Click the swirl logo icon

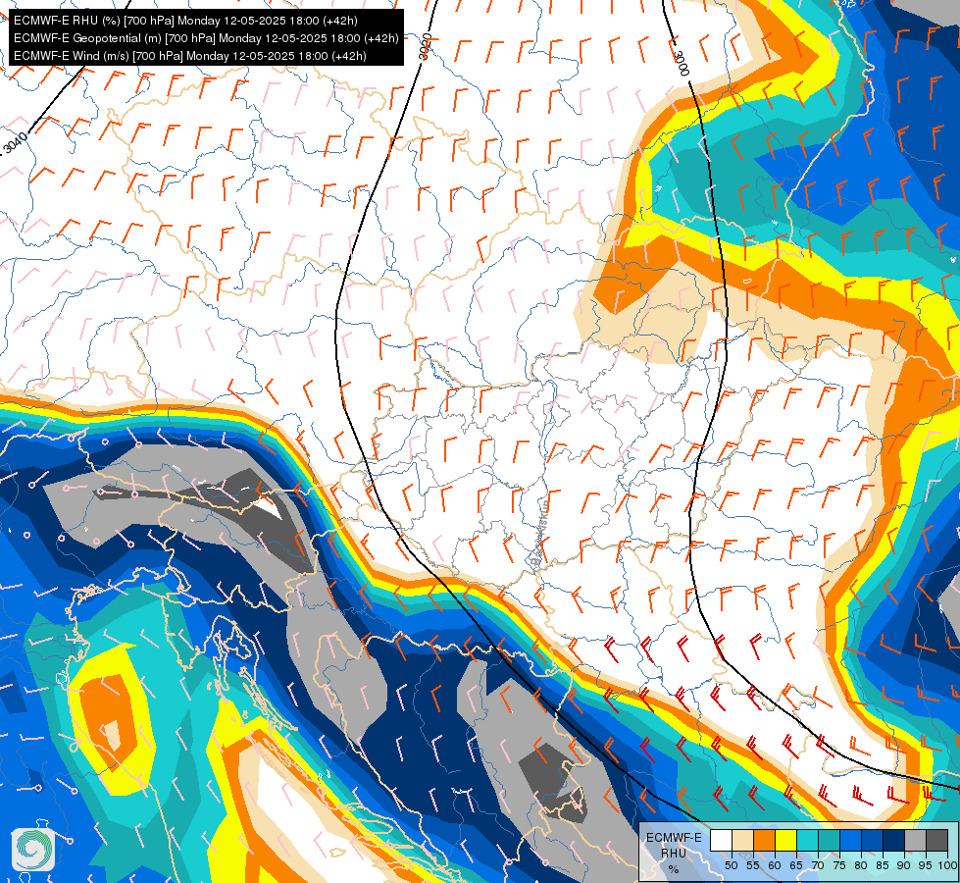pos(33,850)
